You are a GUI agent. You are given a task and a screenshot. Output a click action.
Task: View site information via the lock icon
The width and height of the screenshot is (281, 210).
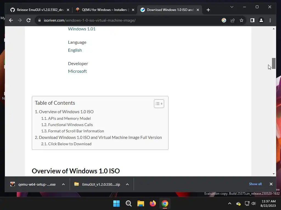(40, 20)
